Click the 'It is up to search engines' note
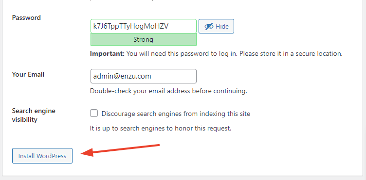 [161, 128]
